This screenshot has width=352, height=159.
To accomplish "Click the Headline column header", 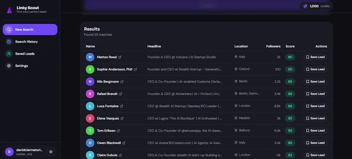I will coord(154,47).
